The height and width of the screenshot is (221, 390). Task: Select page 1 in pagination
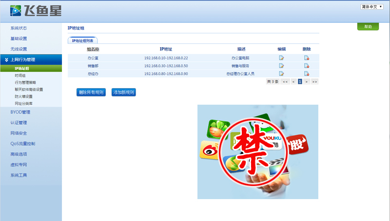point(300,82)
